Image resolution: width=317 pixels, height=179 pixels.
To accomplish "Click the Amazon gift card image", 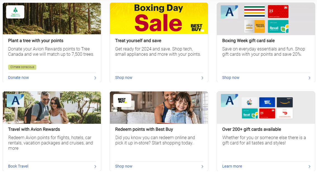I will [285, 102].
